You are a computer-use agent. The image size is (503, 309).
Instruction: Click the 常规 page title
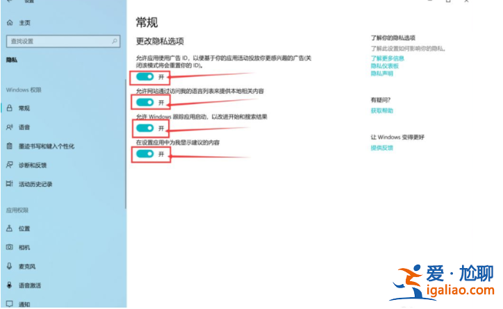tap(147, 22)
